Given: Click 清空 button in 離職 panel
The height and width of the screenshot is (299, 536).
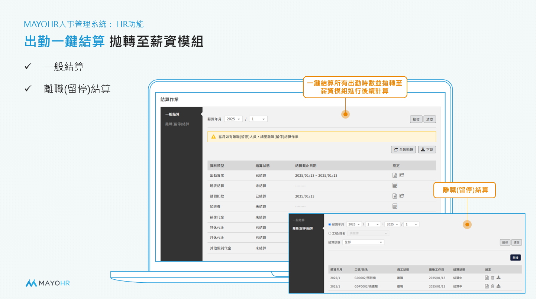Looking at the screenshot, I should pyautogui.click(x=516, y=242).
